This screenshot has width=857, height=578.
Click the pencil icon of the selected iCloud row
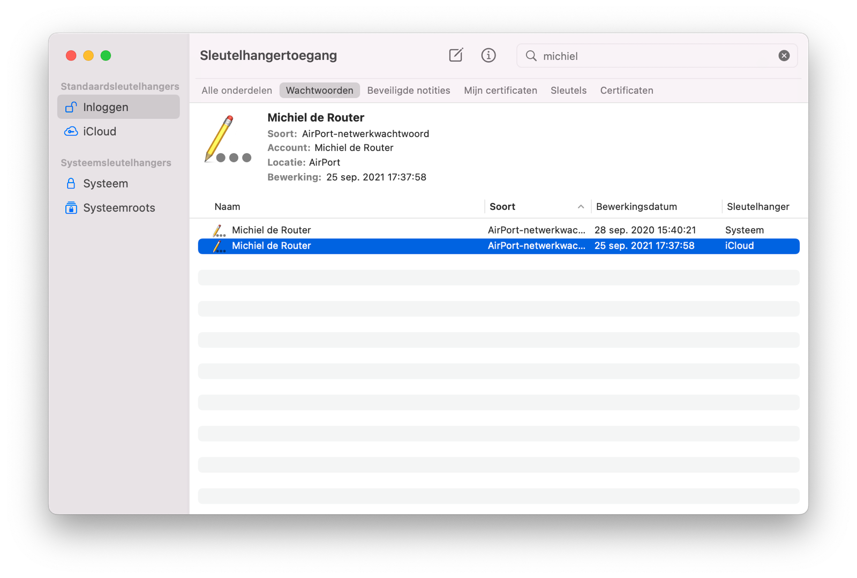219,246
